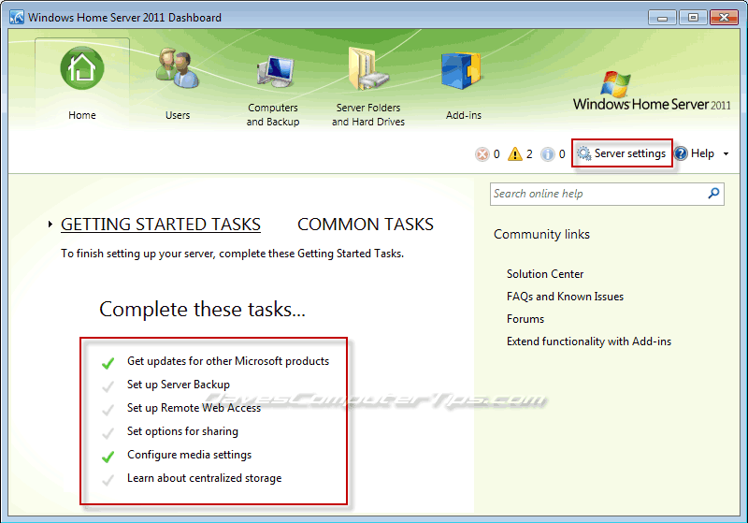Open Forums community link
Image resolution: width=748 pixels, height=523 pixels.
pyautogui.click(x=525, y=319)
